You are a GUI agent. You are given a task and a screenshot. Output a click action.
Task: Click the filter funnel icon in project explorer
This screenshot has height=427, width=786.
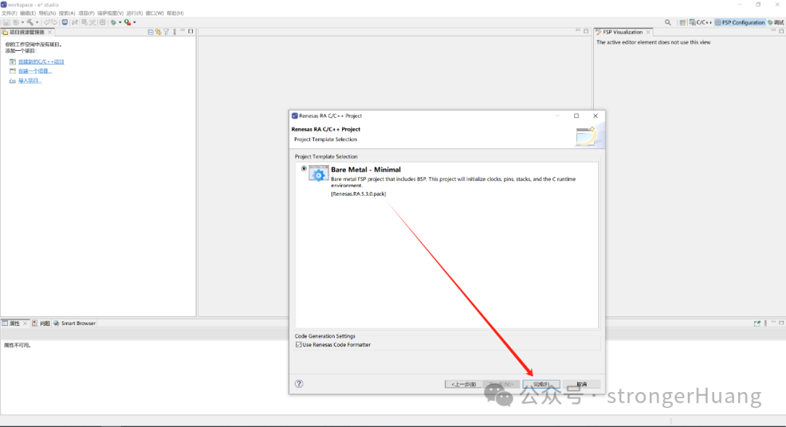[166, 32]
